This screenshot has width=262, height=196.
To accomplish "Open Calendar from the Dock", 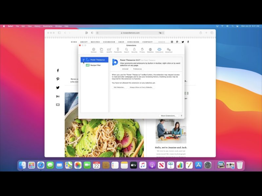I will click(96, 165).
